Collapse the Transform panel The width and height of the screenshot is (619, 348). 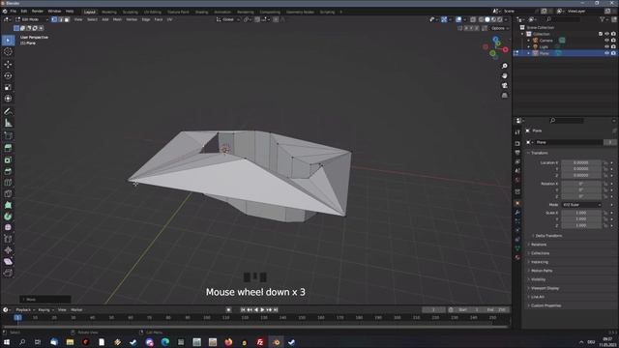[x=540, y=153]
